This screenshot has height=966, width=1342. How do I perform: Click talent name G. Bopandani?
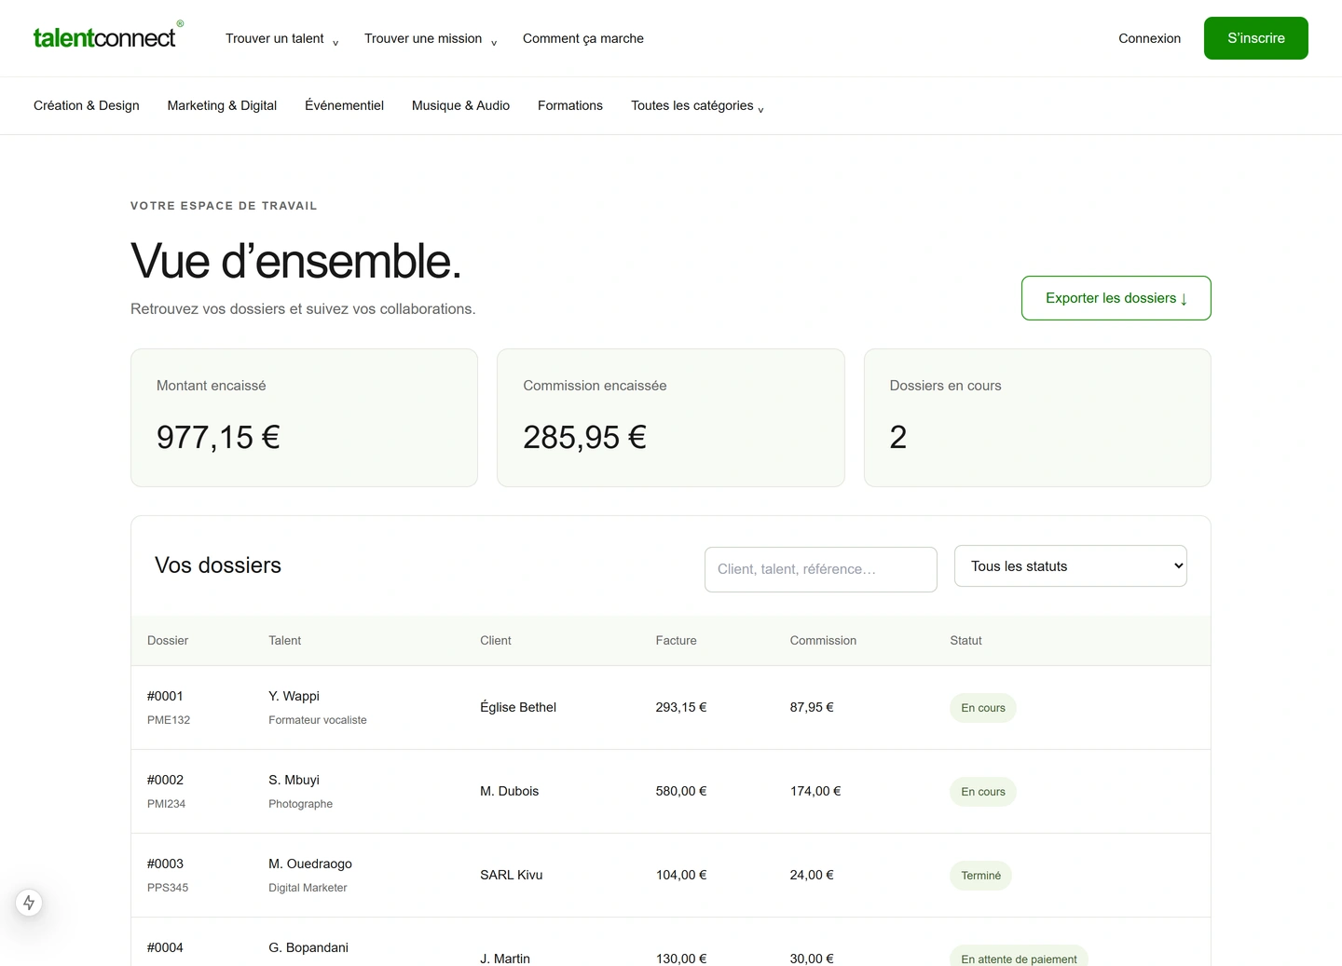click(x=308, y=947)
